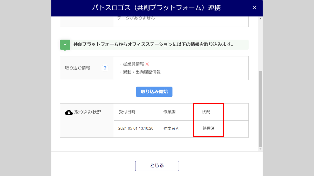Viewport: 314px width, 176px height.
Task: Click the dialog title パトスロゴス（共創プラットフォーム）連携
Action: 156,8
